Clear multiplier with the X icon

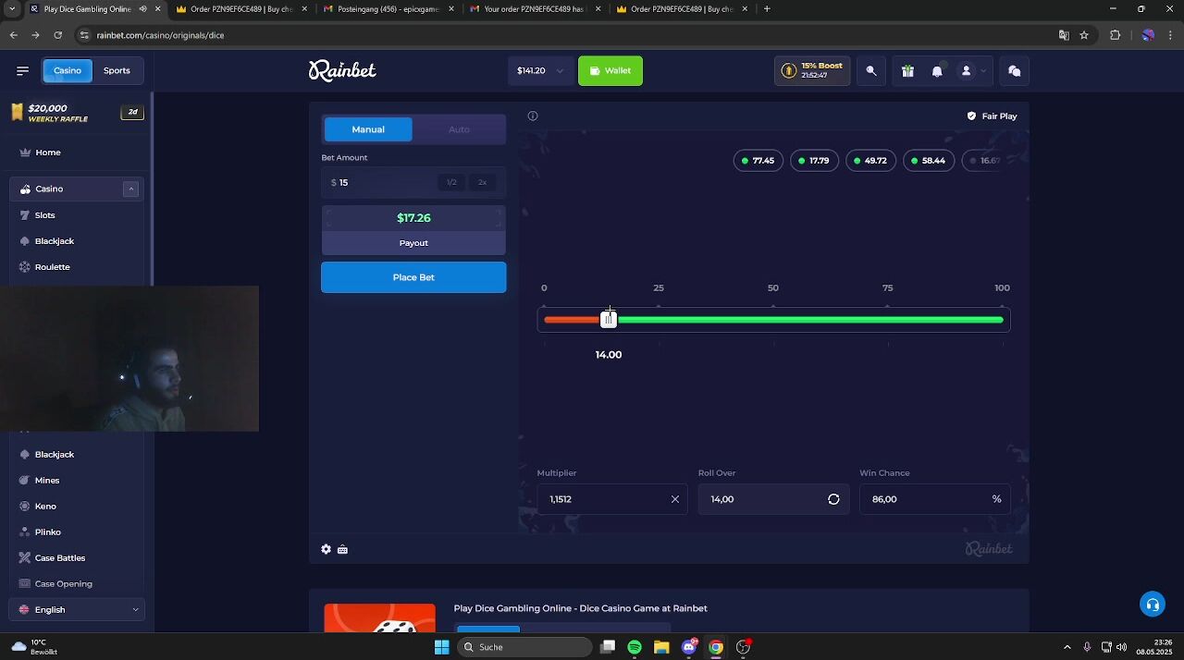[674, 499]
